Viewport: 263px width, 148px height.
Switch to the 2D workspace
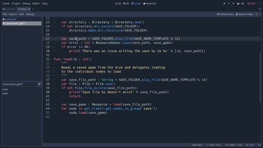[118, 4]
